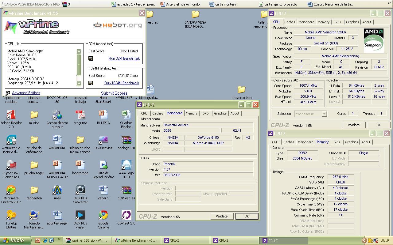
Task: Switch to wprime_155.zip taskbar button
Action: 87,240
